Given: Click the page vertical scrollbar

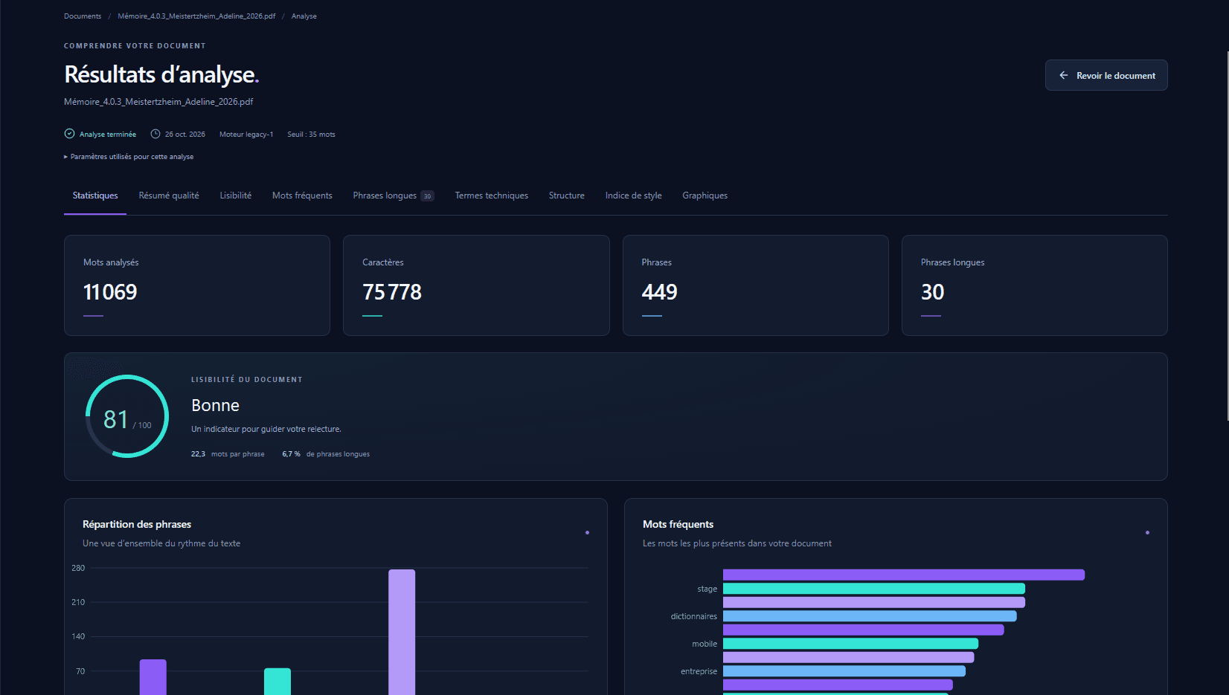Looking at the screenshot, I should [1227, 236].
